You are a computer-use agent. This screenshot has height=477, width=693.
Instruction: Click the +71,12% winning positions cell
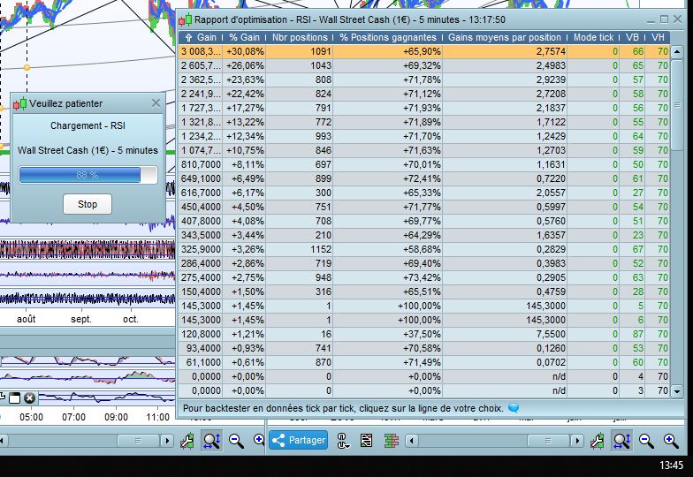387,94
